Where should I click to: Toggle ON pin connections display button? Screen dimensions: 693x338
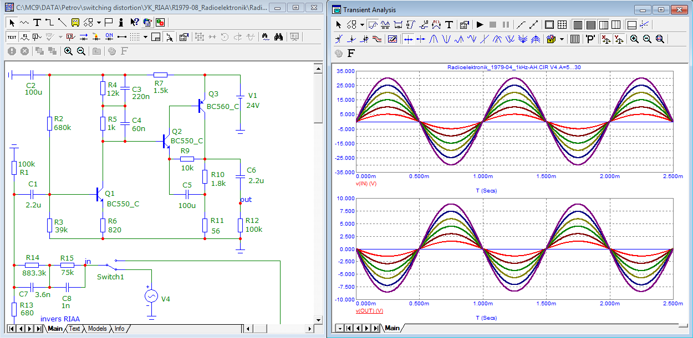tap(109, 37)
